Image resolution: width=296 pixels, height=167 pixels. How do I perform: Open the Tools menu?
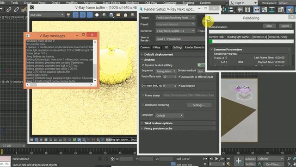(14, 3)
